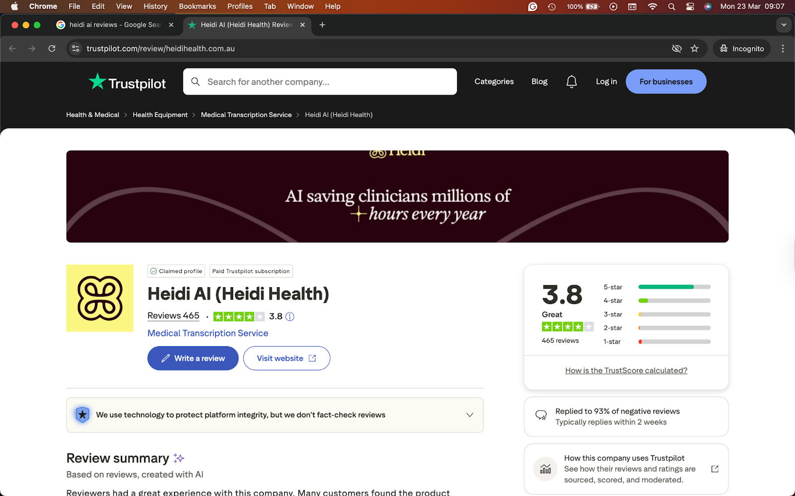Click the tracking protection eye icon in address bar
The width and height of the screenshot is (795, 496).
click(676, 49)
